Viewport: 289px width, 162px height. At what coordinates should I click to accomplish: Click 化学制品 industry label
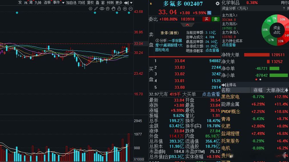(230, 3)
